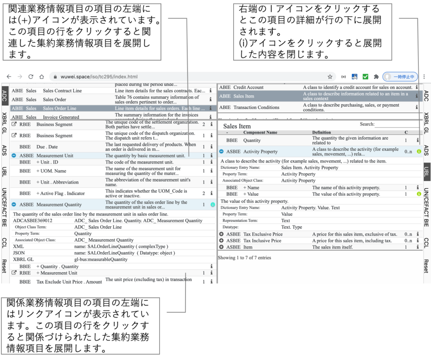Click the green checkmark extension icon
Screen dimensions: 431x360
click(365, 76)
